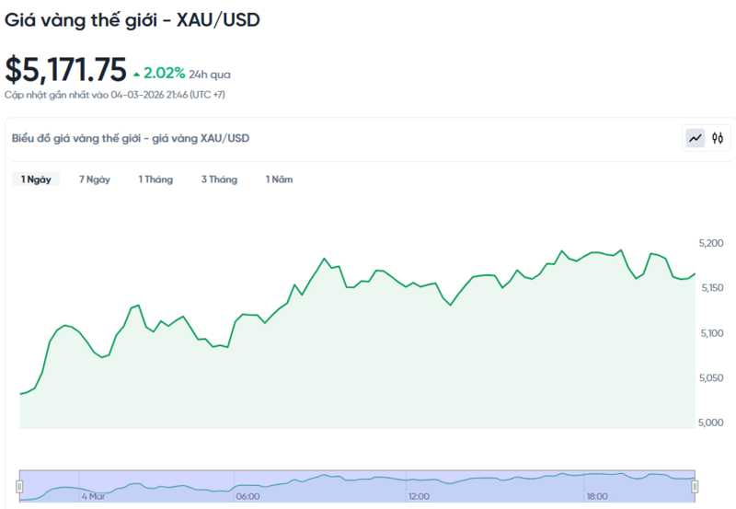The image size is (736, 509).
Task: Click the 4 Mar navigator label
Action: coord(95,496)
